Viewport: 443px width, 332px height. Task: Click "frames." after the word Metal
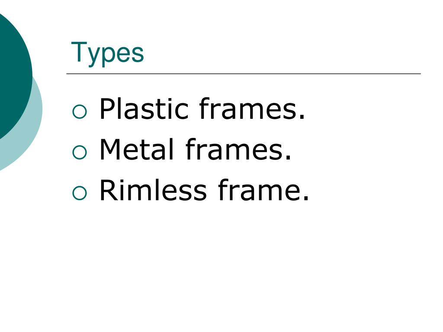click(238, 149)
